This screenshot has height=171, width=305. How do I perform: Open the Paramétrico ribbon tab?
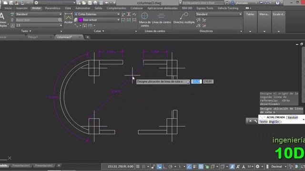pos(53,8)
